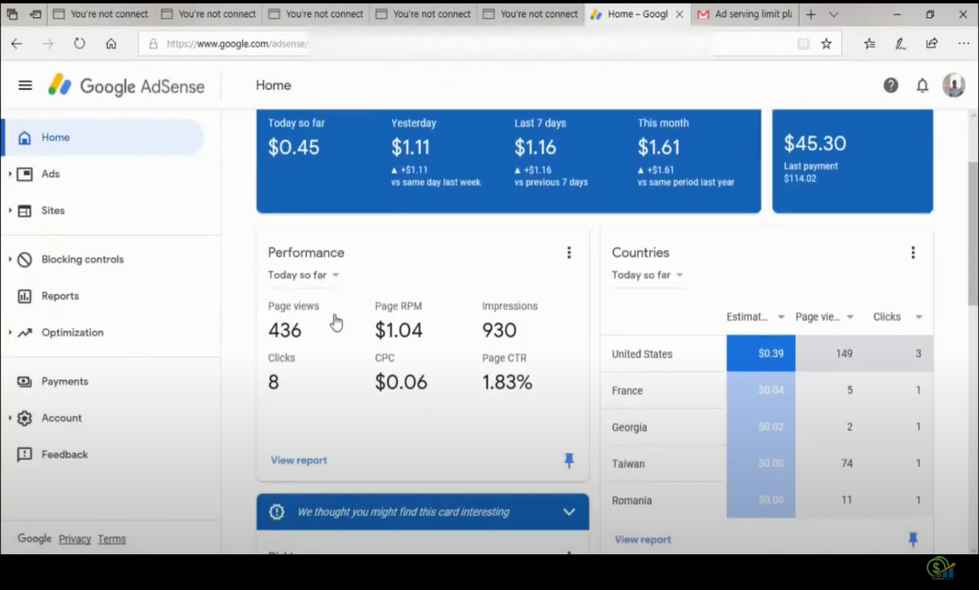Click View report in Countries card
The image size is (979, 590).
(642, 540)
